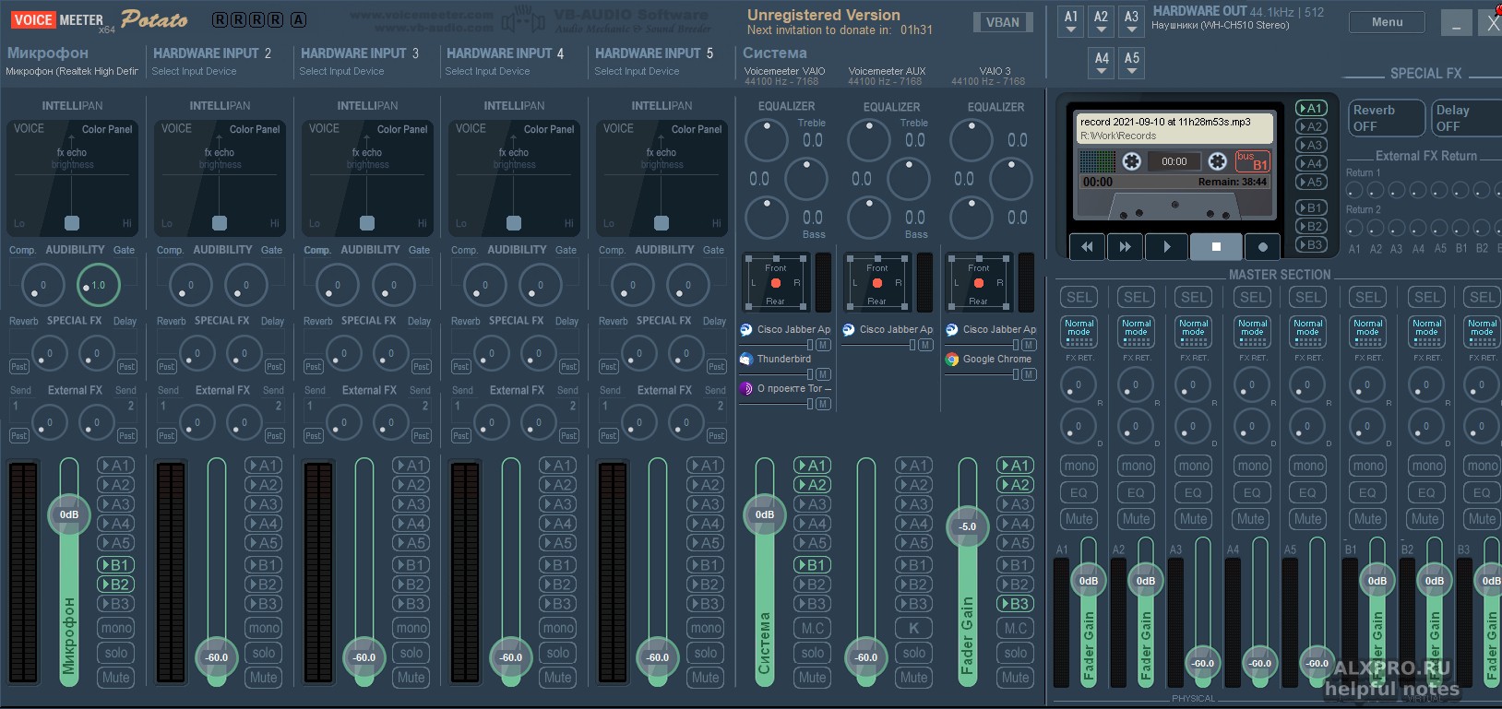Open the VBAN settings
The image size is (1502, 709).
click(1003, 22)
